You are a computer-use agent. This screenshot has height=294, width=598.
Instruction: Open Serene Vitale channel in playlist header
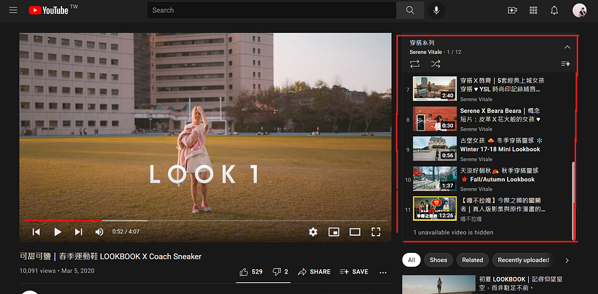pyautogui.click(x=426, y=52)
